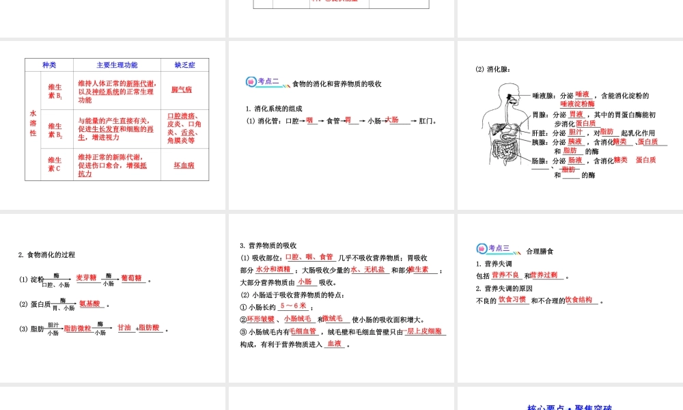
Task: Click the red answer 唾液淀粉酶
Action: (x=577, y=104)
